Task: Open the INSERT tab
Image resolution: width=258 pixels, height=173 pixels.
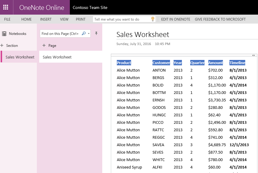Action: tap(46, 19)
